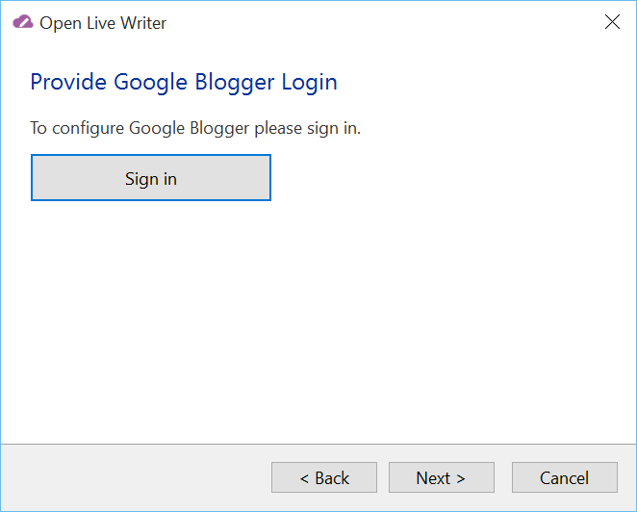
Task: Click the 'To configure Google Blogger' instruction text
Action: click(x=195, y=128)
